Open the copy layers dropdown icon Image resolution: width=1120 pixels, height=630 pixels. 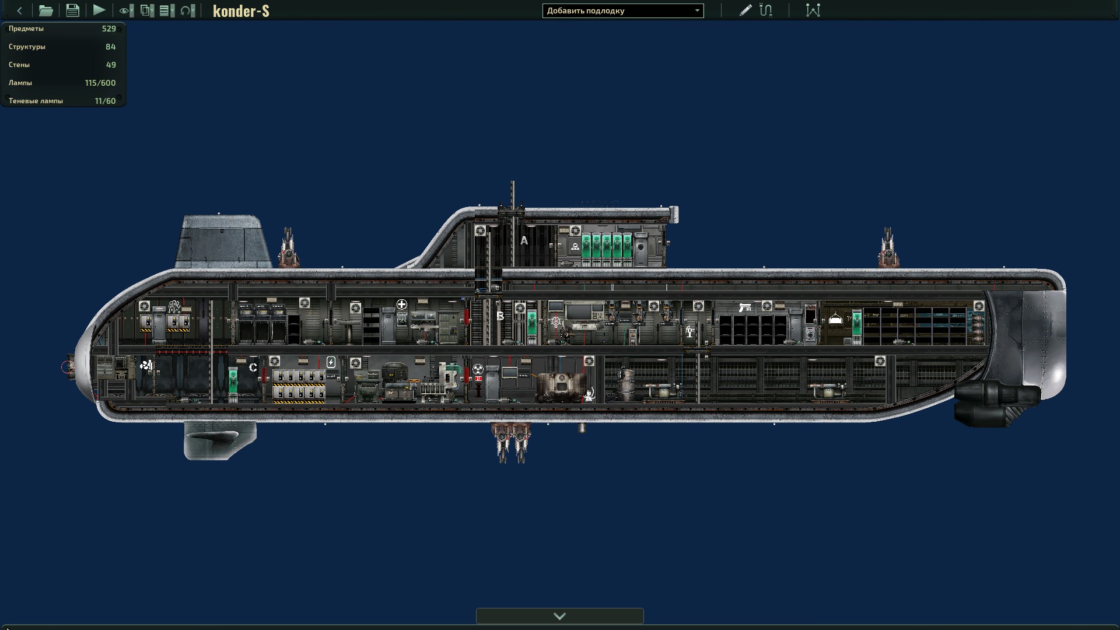147,10
